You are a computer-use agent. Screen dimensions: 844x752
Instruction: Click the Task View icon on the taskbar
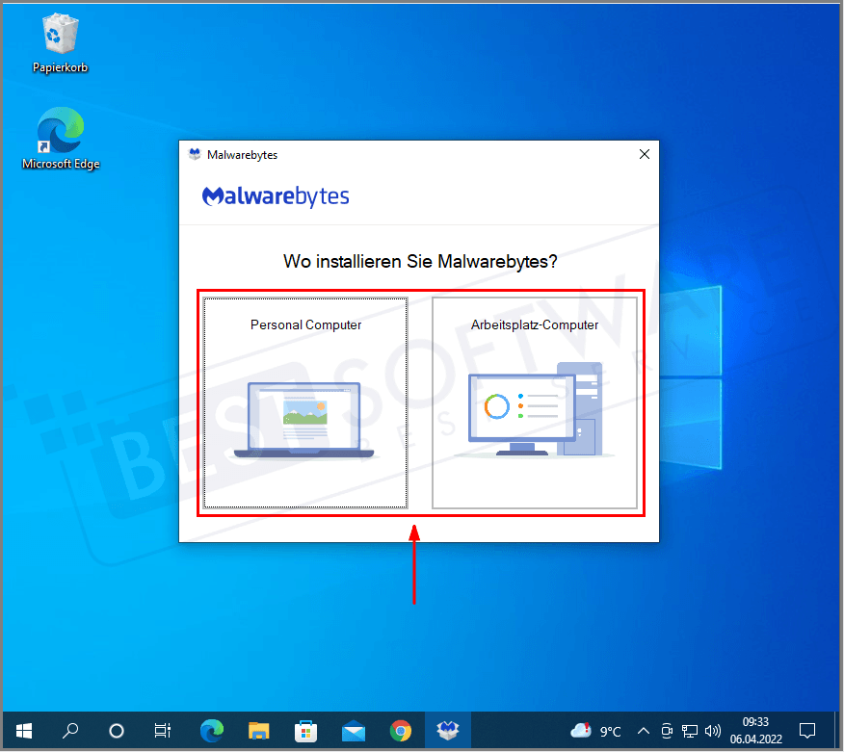(x=163, y=731)
